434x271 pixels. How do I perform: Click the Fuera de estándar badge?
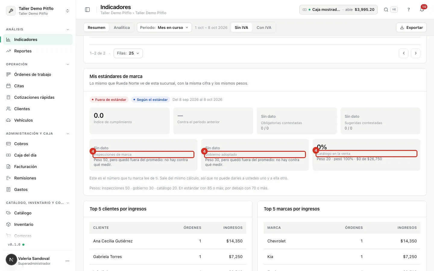[109, 100]
